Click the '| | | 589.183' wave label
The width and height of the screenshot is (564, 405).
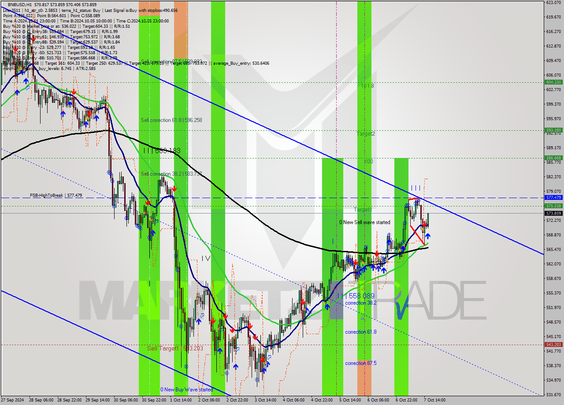click(162, 151)
